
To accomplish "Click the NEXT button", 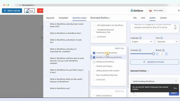I will tap(174, 93).
